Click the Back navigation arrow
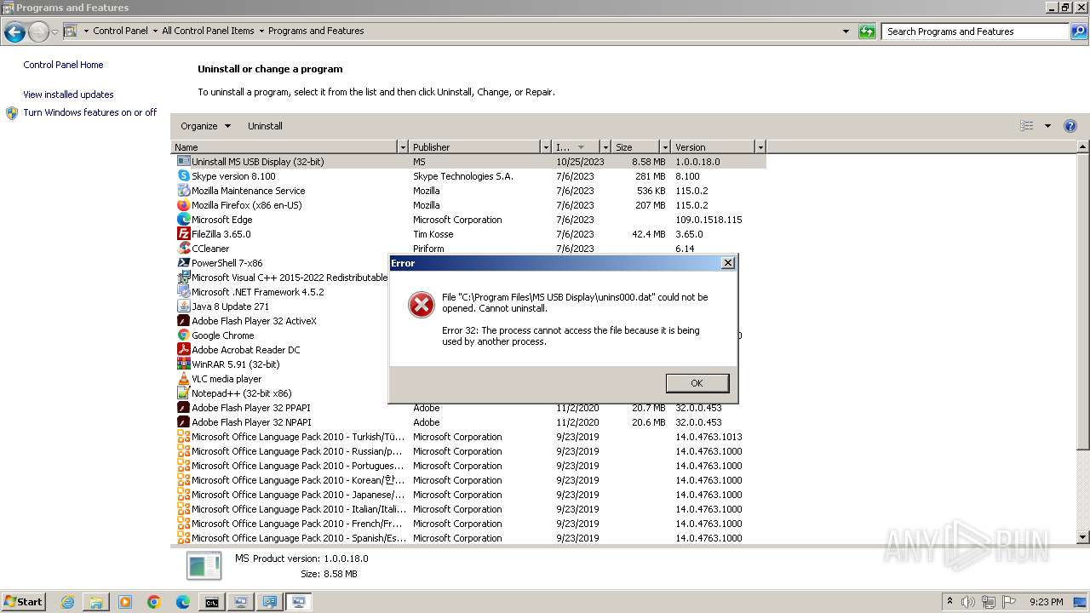The height and width of the screenshot is (613, 1090). click(x=14, y=32)
